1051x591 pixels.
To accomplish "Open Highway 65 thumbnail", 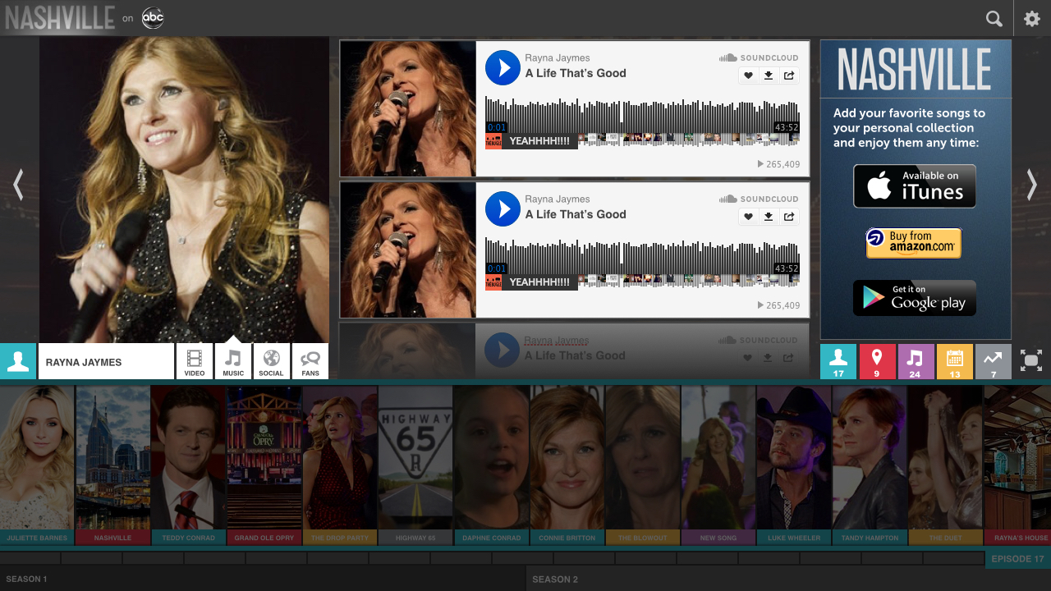I will click(415, 465).
